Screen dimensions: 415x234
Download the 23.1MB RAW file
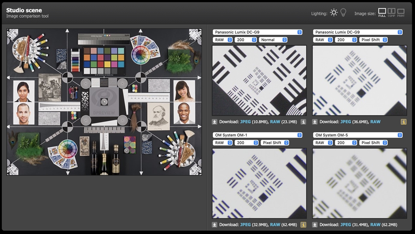click(x=275, y=122)
